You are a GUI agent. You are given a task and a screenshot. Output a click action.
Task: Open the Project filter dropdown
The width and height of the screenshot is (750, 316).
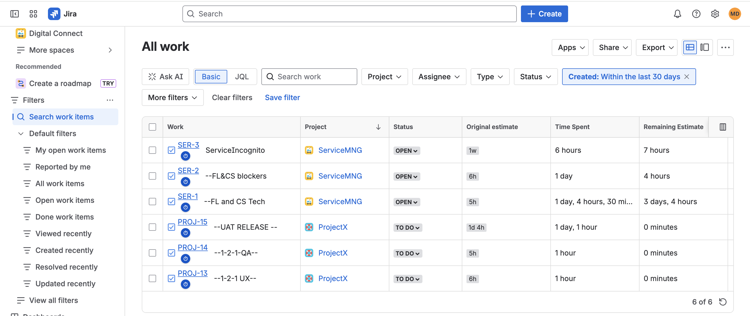click(384, 77)
